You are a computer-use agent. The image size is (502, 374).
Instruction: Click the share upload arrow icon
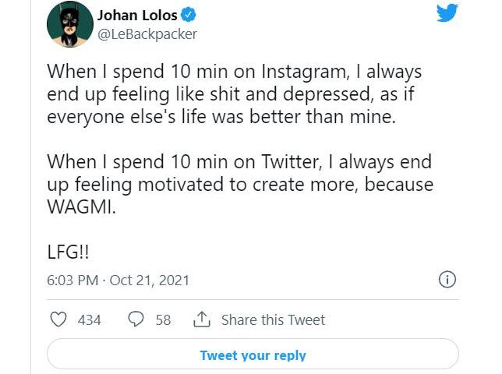point(201,319)
